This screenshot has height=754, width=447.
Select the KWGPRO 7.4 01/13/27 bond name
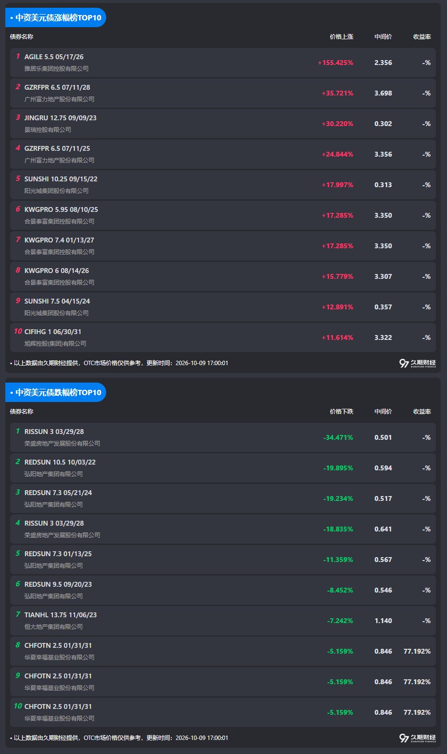[x=59, y=240]
